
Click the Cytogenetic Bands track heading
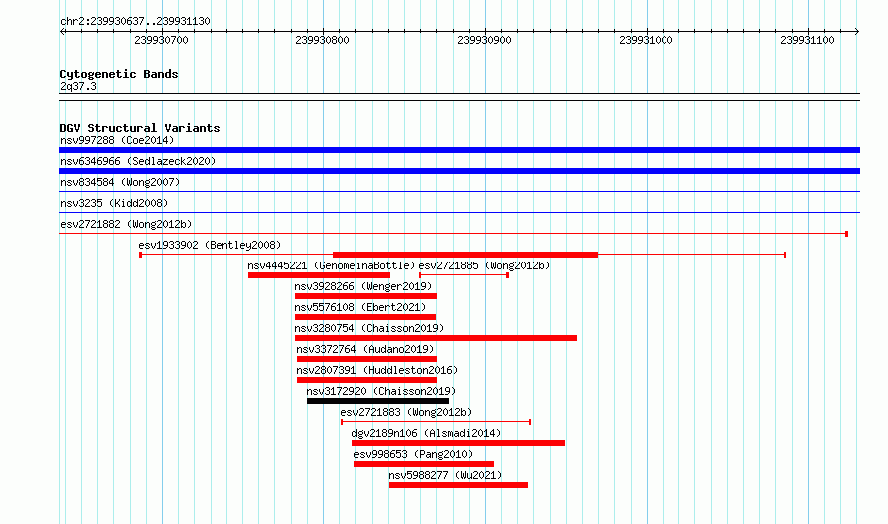click(119, 74)
